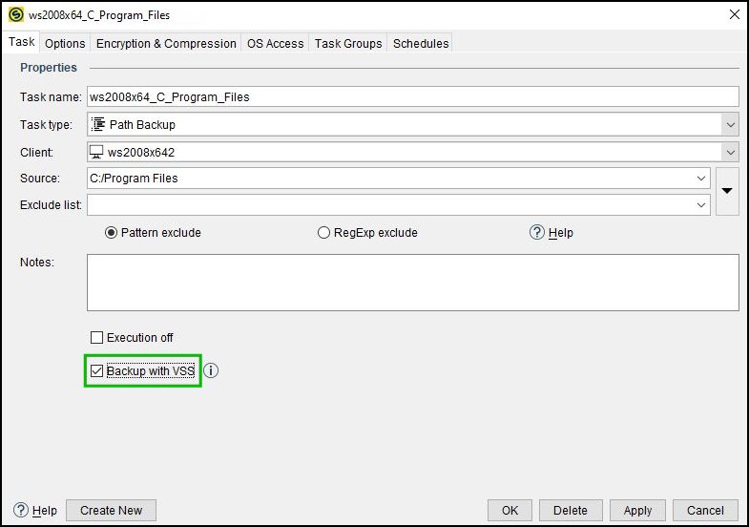
Task: Click the SEP sesam app icon in title bar
Action: pyautogui.click(x=16, y=15)
